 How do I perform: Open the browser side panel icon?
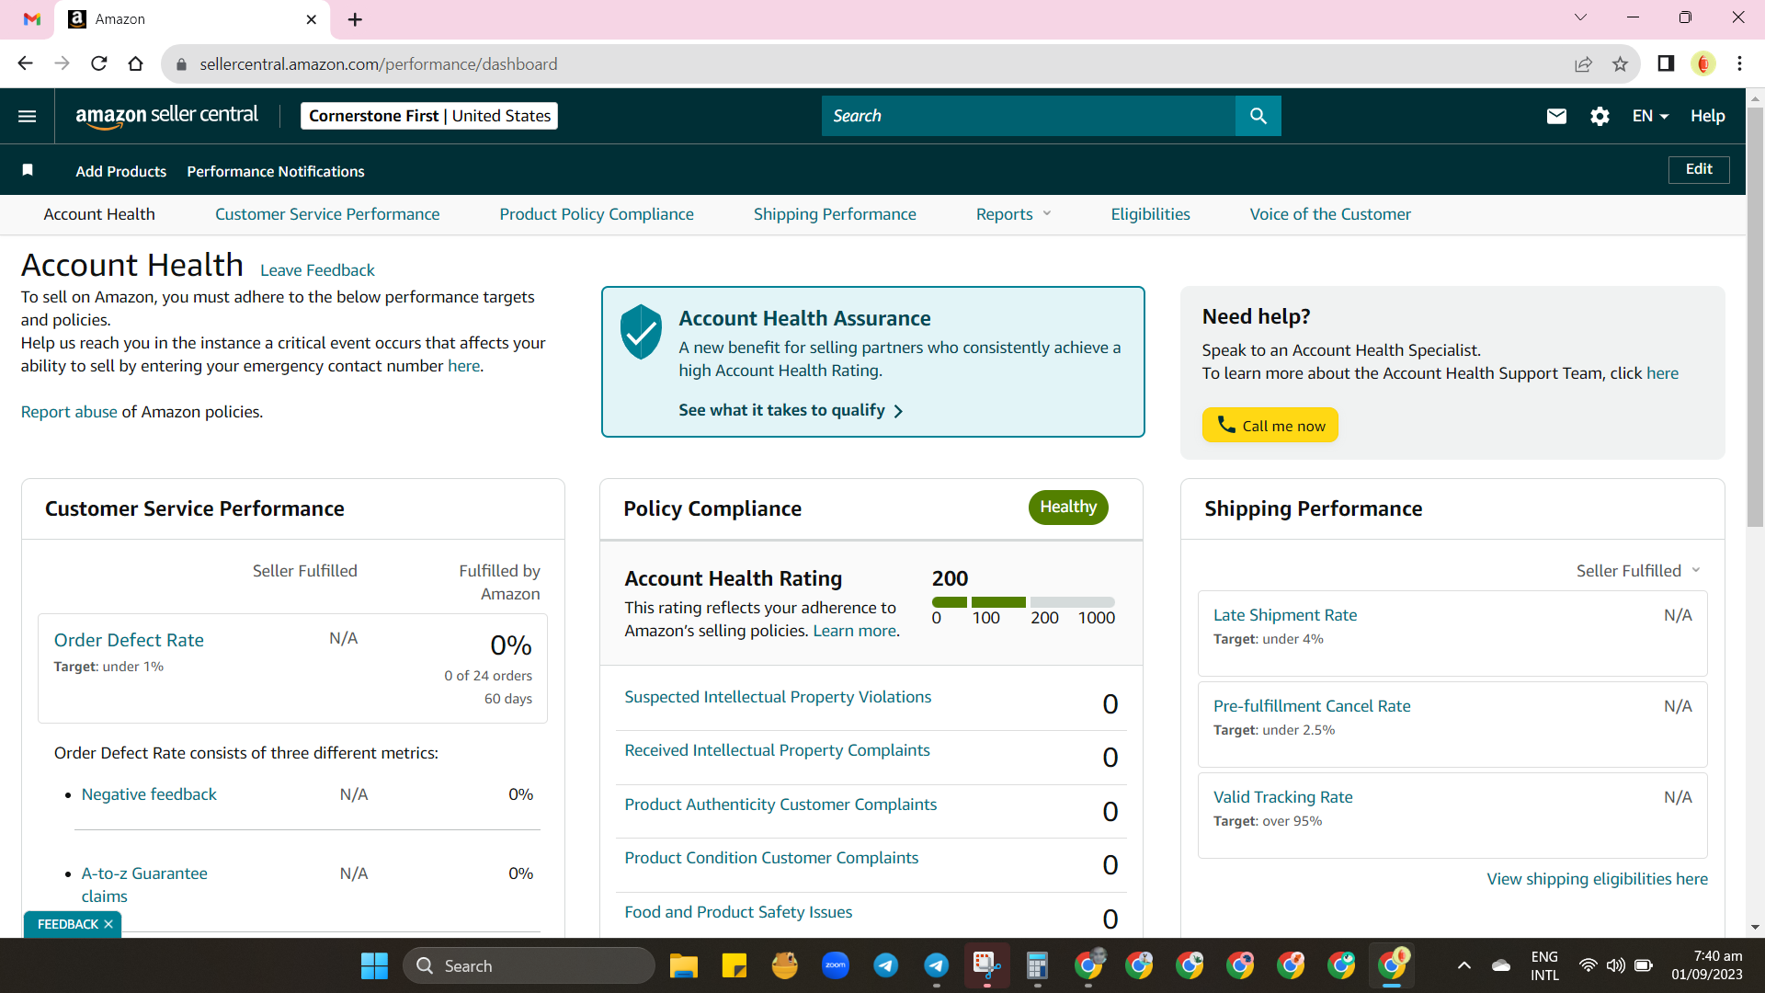point(1666,63)
